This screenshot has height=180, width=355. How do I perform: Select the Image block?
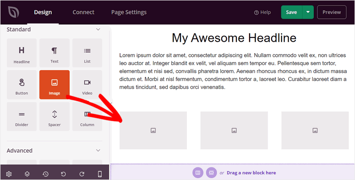55,85
